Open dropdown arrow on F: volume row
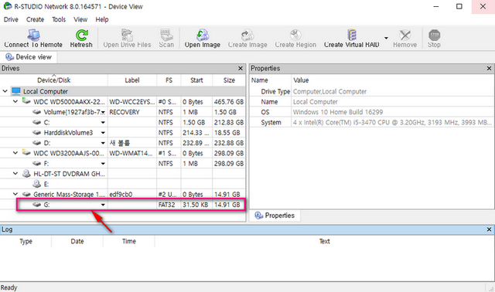This screenshot has width=495, height=292. 103,164
